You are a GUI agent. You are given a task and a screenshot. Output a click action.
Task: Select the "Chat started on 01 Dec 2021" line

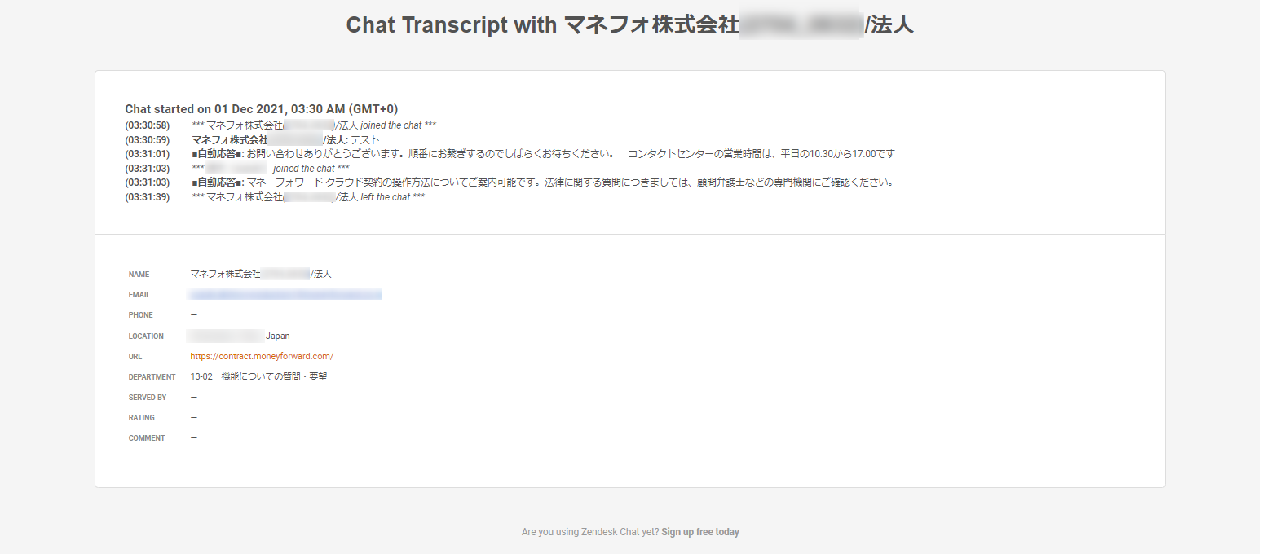[x=262, y=108]
